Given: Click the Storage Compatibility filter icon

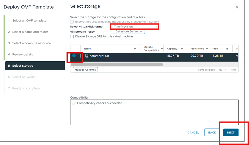Looking at the screenshot, I should (162, 49).
